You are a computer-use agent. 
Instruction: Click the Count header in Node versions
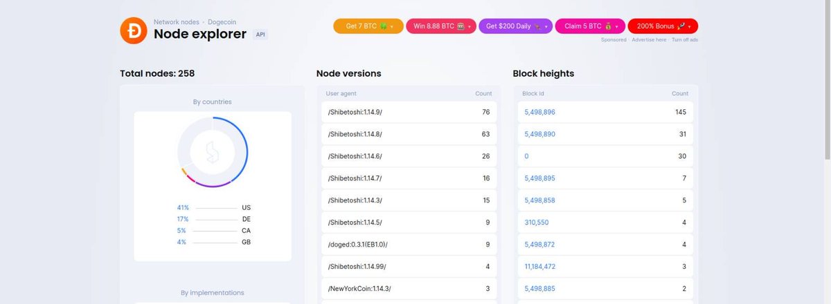coord(483,93)
